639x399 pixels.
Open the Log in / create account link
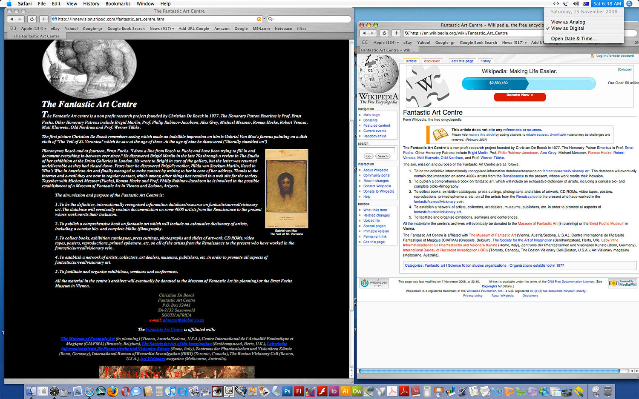coord(615,56)
